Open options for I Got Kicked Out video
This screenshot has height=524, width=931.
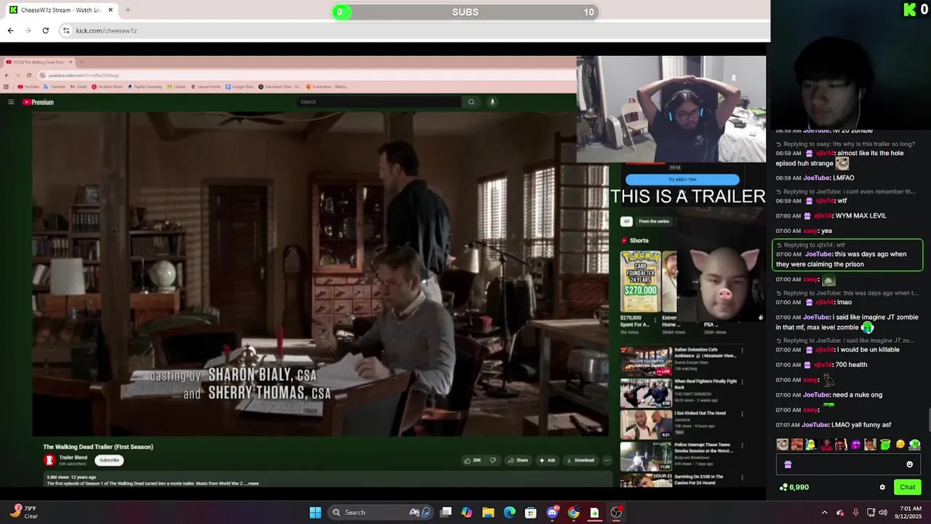[x=742, y=413]
